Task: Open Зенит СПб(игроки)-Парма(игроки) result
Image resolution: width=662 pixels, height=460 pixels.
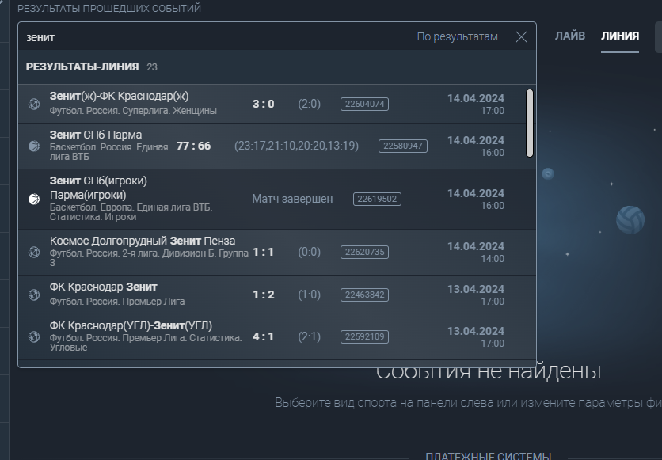Action: point(277,200)
